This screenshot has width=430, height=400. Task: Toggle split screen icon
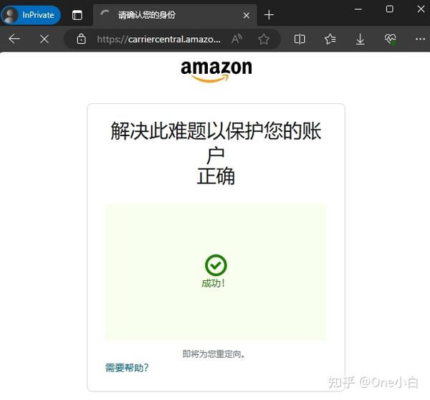click(x=300, y=39)
